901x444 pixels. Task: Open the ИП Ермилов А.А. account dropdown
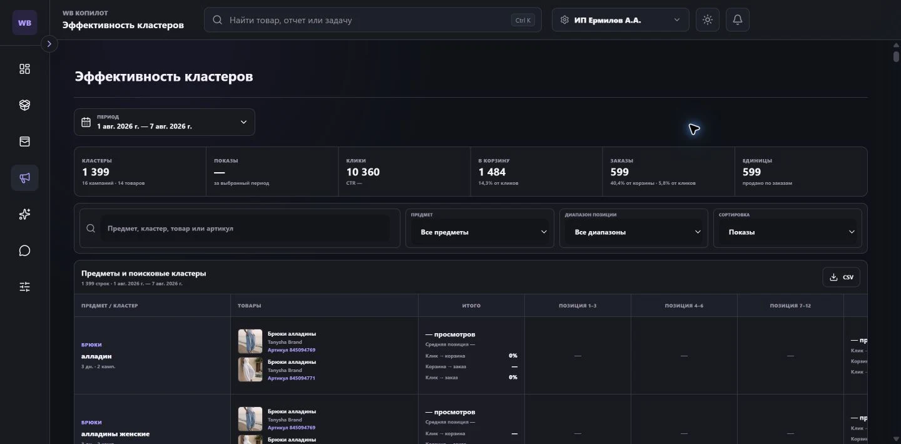tap(620, 20)
